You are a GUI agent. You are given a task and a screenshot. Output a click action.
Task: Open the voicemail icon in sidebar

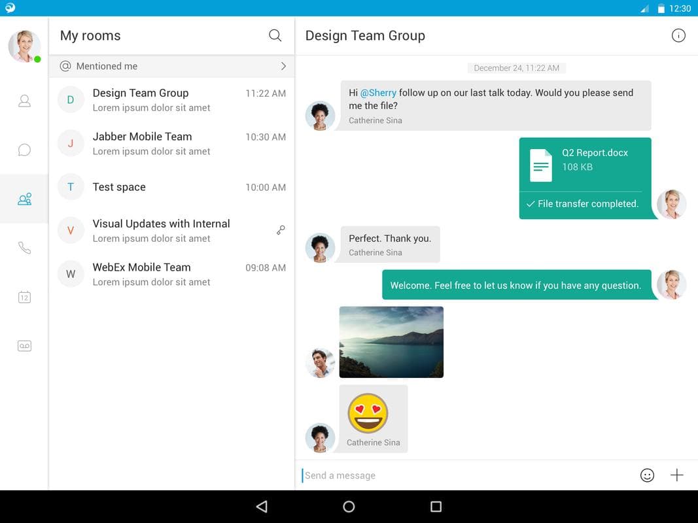tap(24, 346)
